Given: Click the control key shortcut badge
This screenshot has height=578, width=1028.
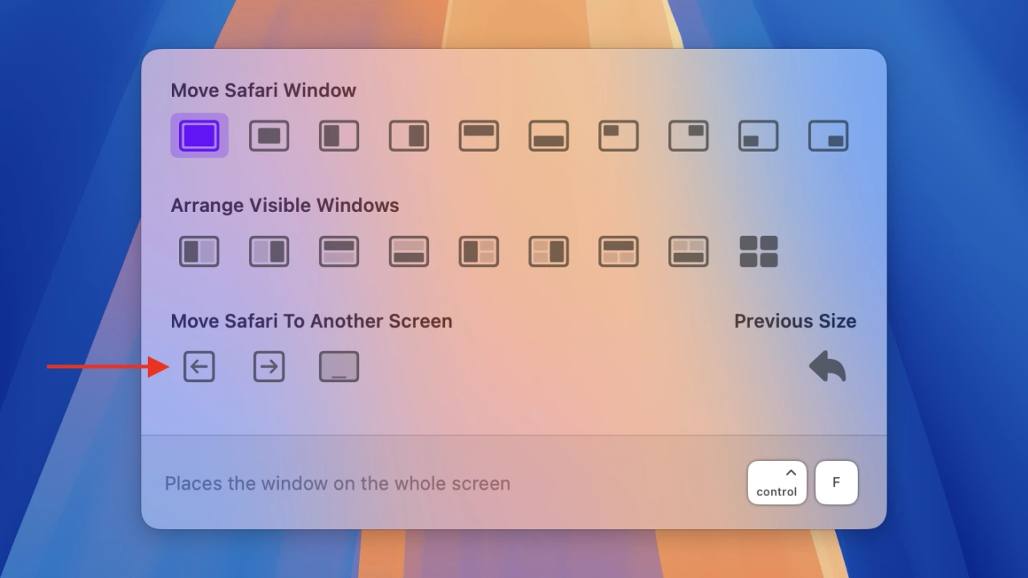Looking at the screenshot, I should coord(777,482).
